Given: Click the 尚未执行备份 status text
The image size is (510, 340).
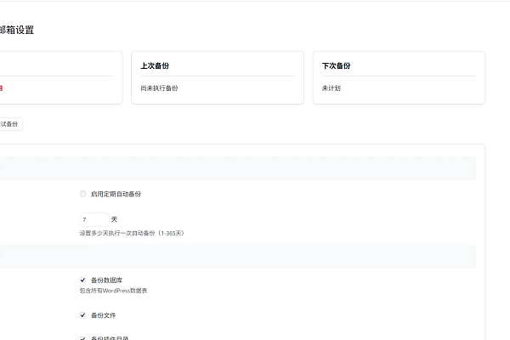Looking at the screenshot, I should coord(160,88).
